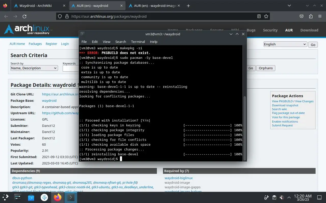
Task: Open the Register link
Action: coord(51,44)
